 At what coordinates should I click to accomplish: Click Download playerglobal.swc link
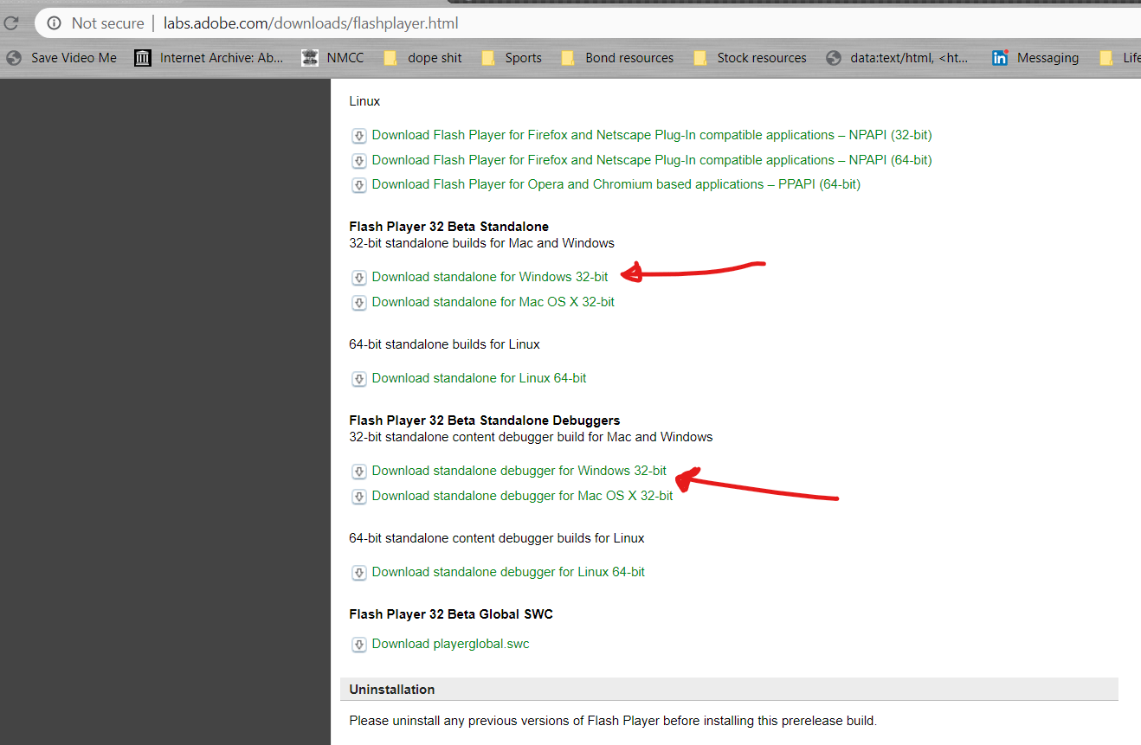(450, 644)
